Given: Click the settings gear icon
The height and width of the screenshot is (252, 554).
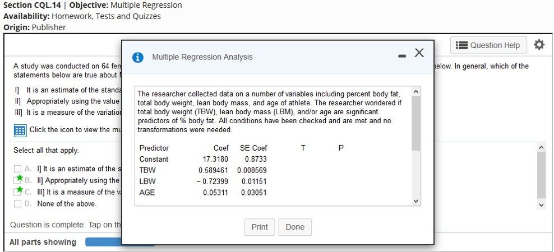Looking at the screenshot, I should 539,45.
